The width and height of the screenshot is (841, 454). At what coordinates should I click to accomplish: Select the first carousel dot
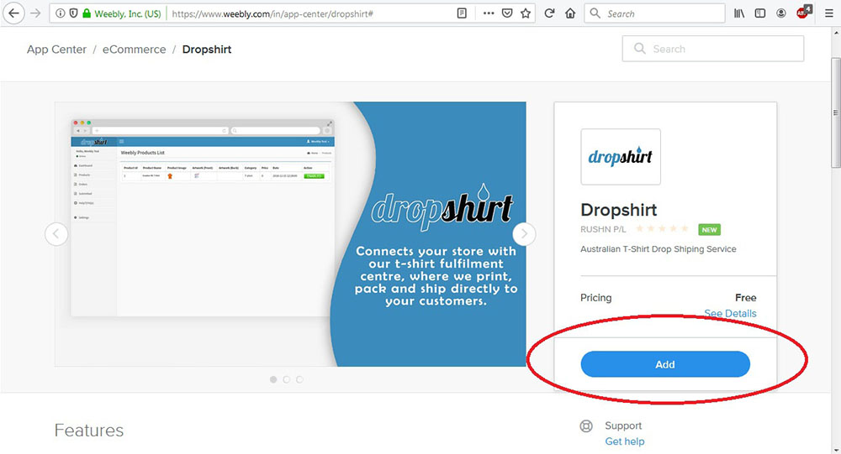point(273,379)
